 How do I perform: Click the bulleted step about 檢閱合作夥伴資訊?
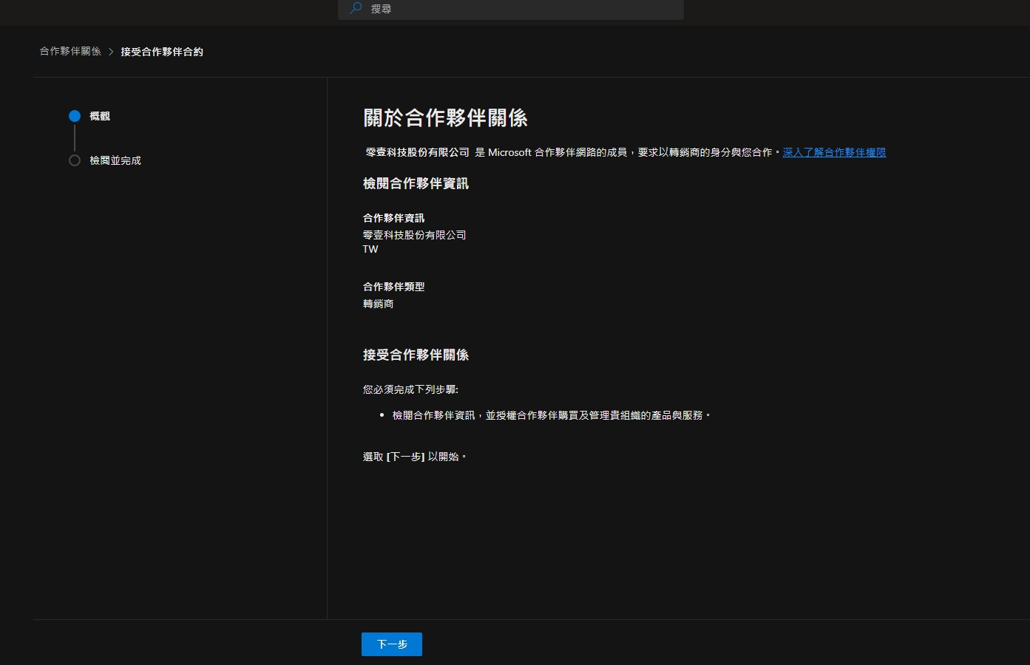click(551, 415)
